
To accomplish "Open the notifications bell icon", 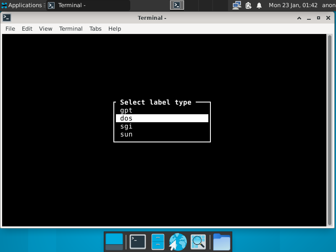I will [x=259, y=5].
